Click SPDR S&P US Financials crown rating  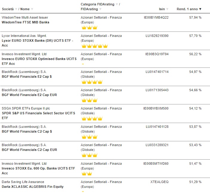[92, 118]
